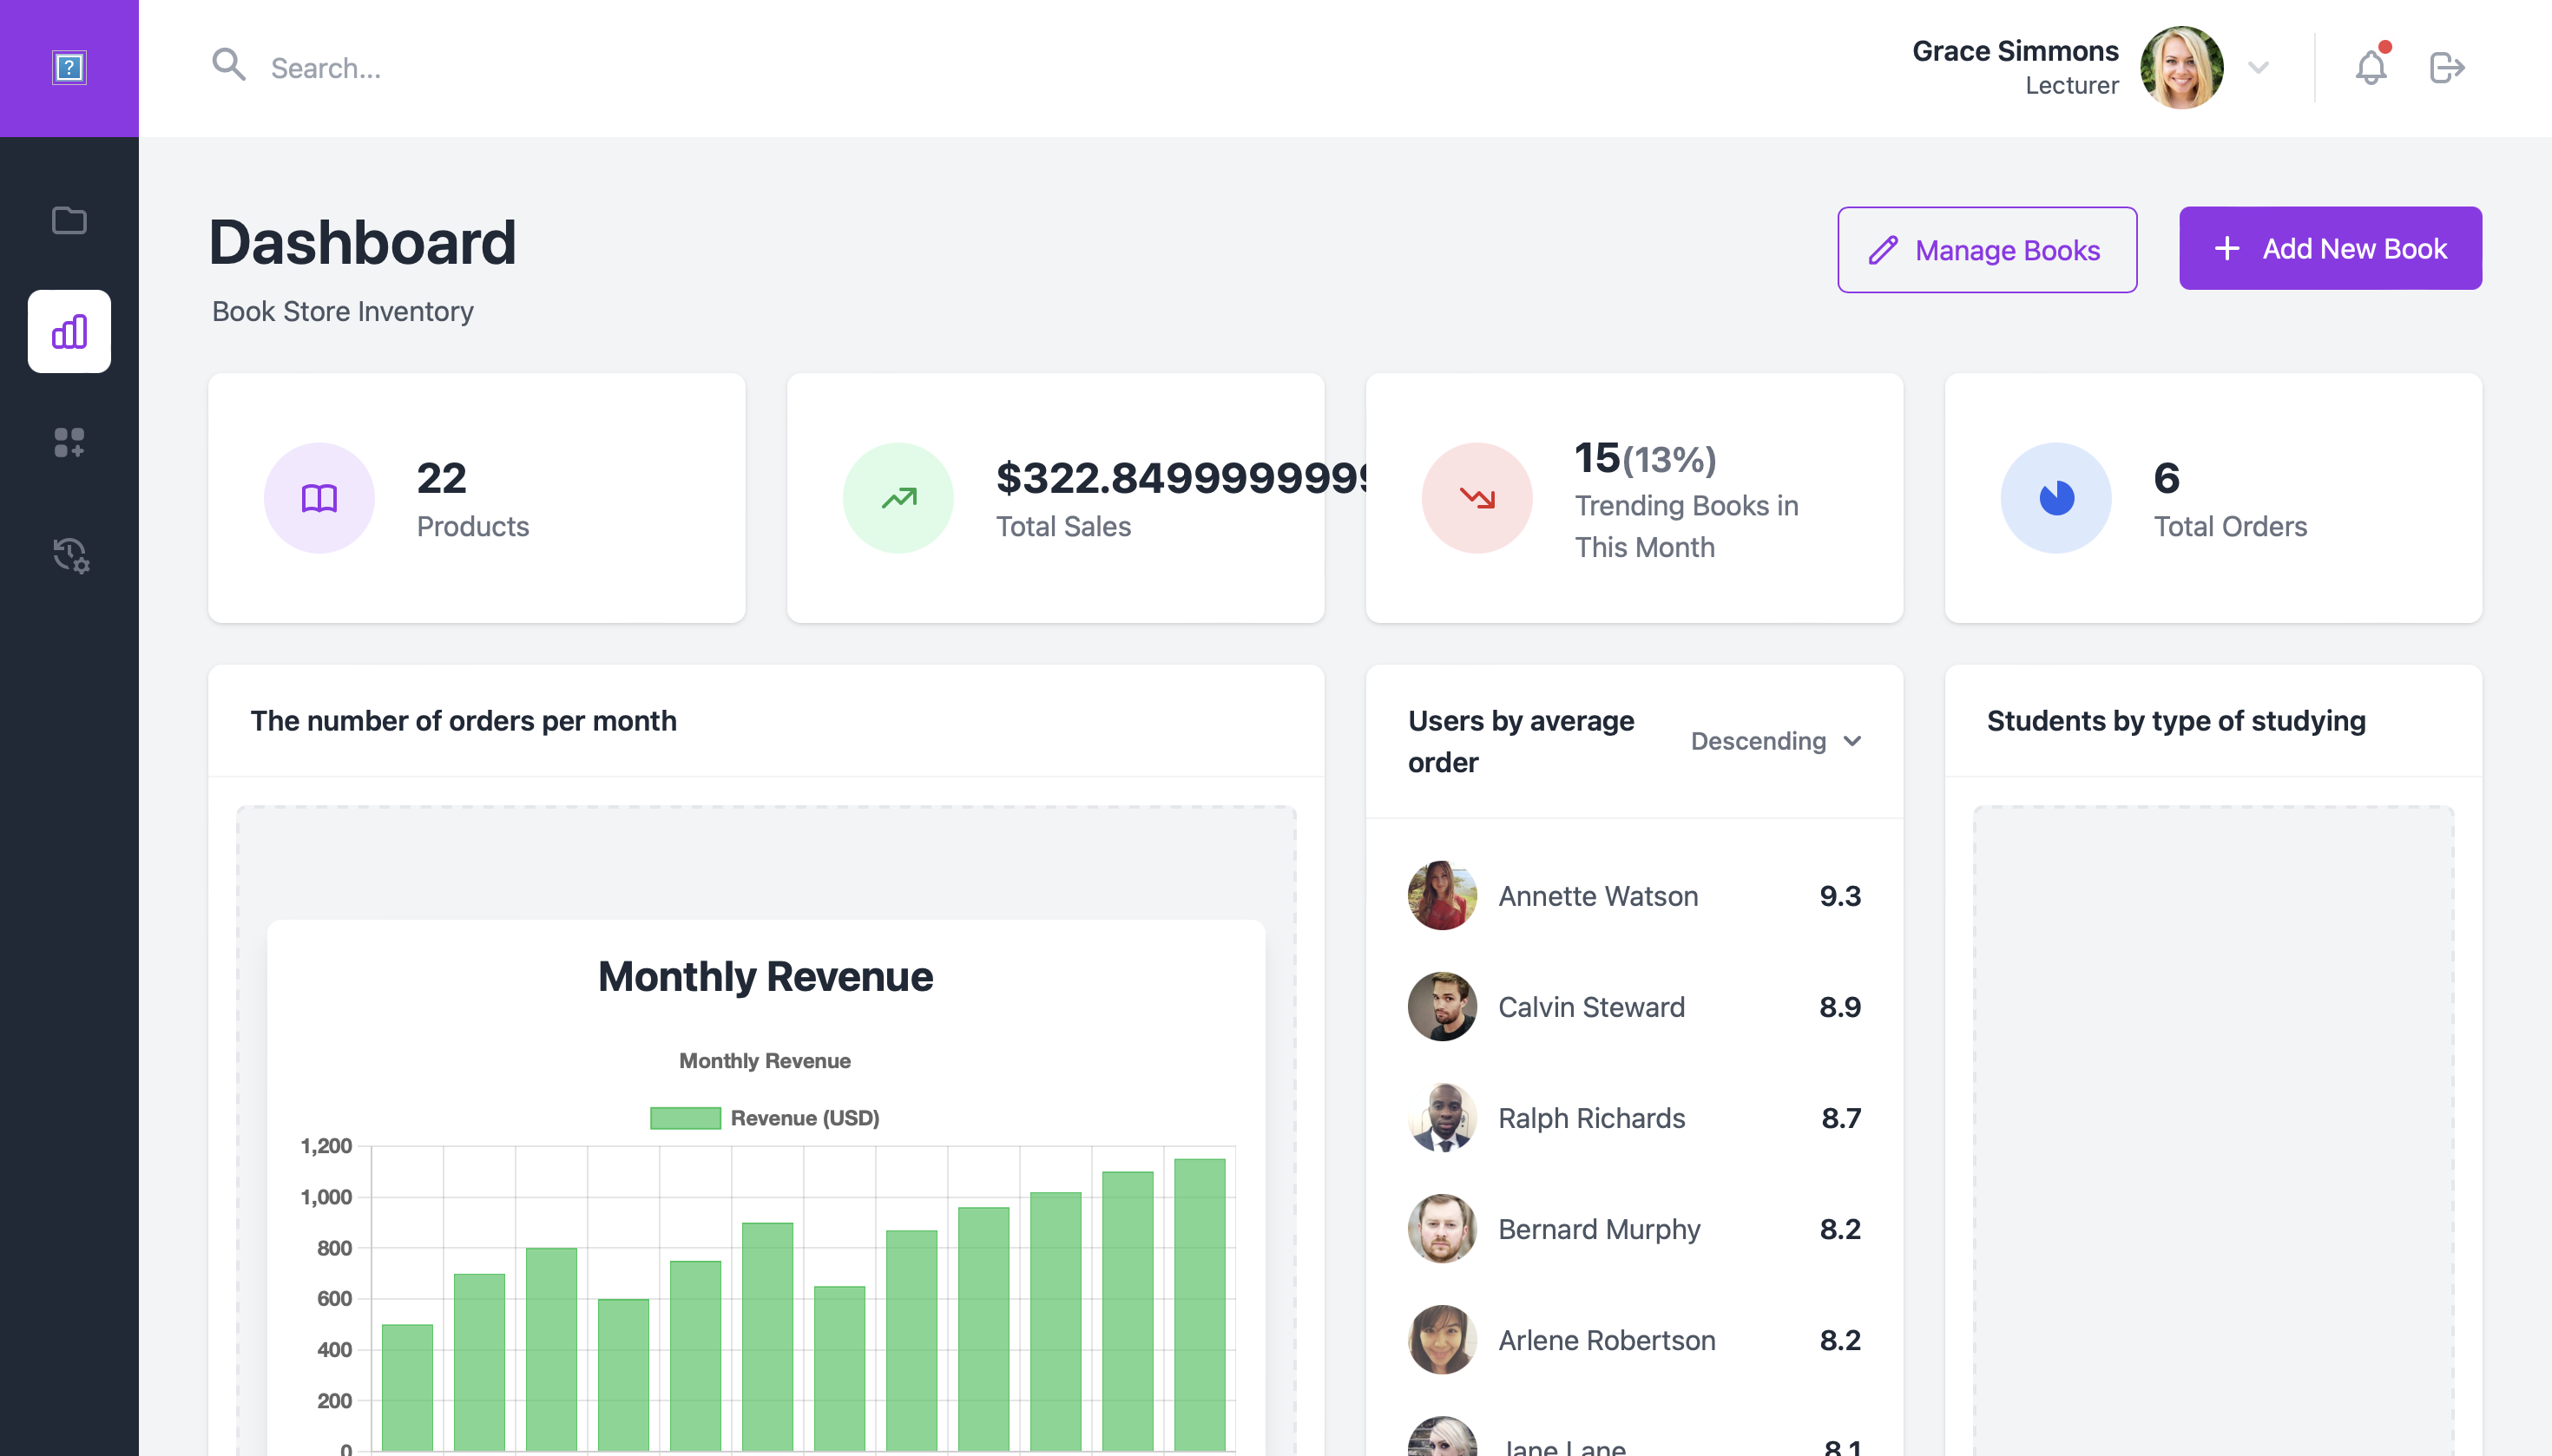
Task: Click the first bar of the revenue chart
Action: 407,1388
